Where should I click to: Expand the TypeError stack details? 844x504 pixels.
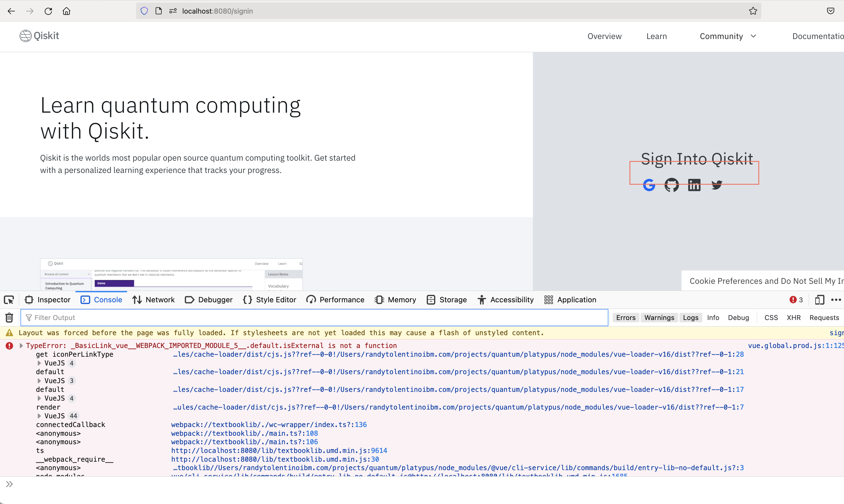click(21, 345)
